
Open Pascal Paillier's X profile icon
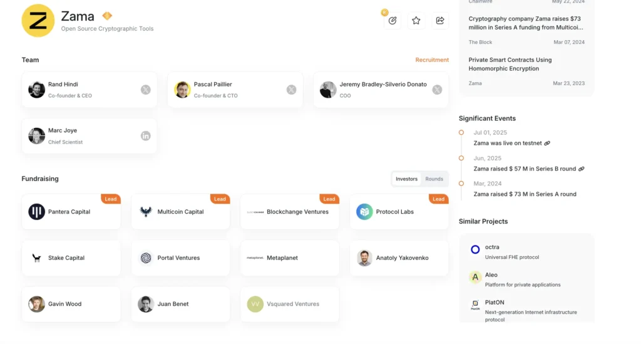pos(291,90)
